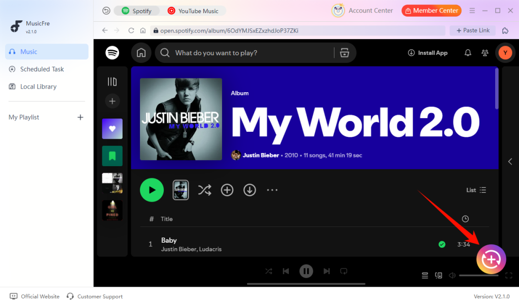Toggle shuffle in the player bar
This screenshot has height=306, width=519.
point(269,271)
